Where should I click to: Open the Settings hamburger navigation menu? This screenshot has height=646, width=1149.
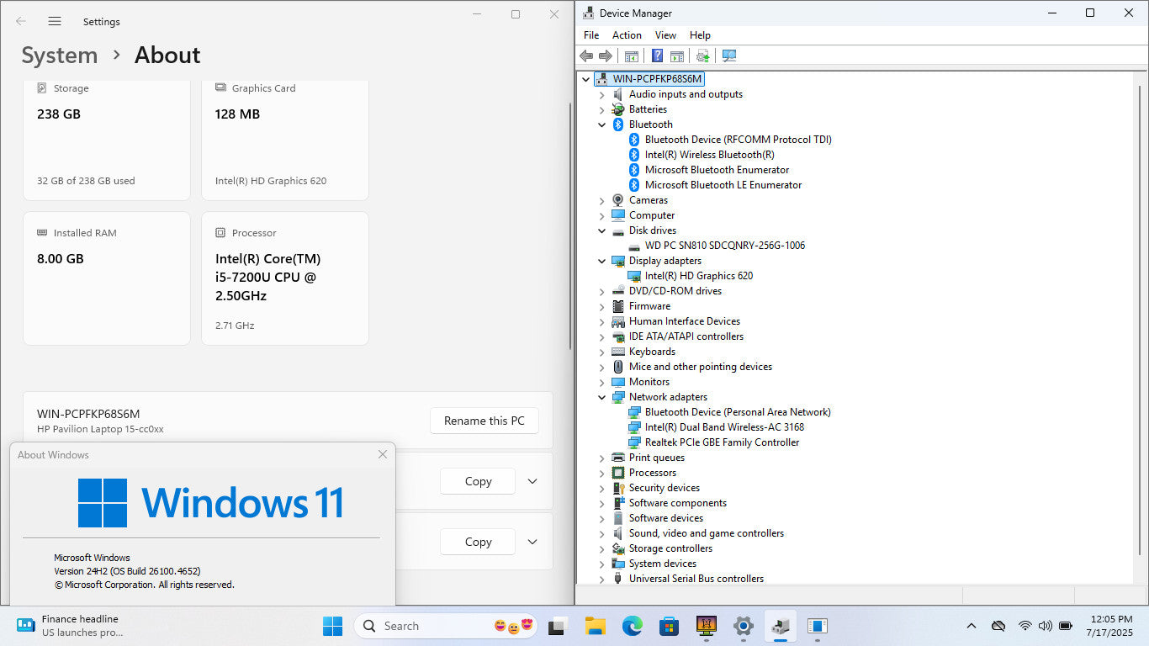pos(55,21)
